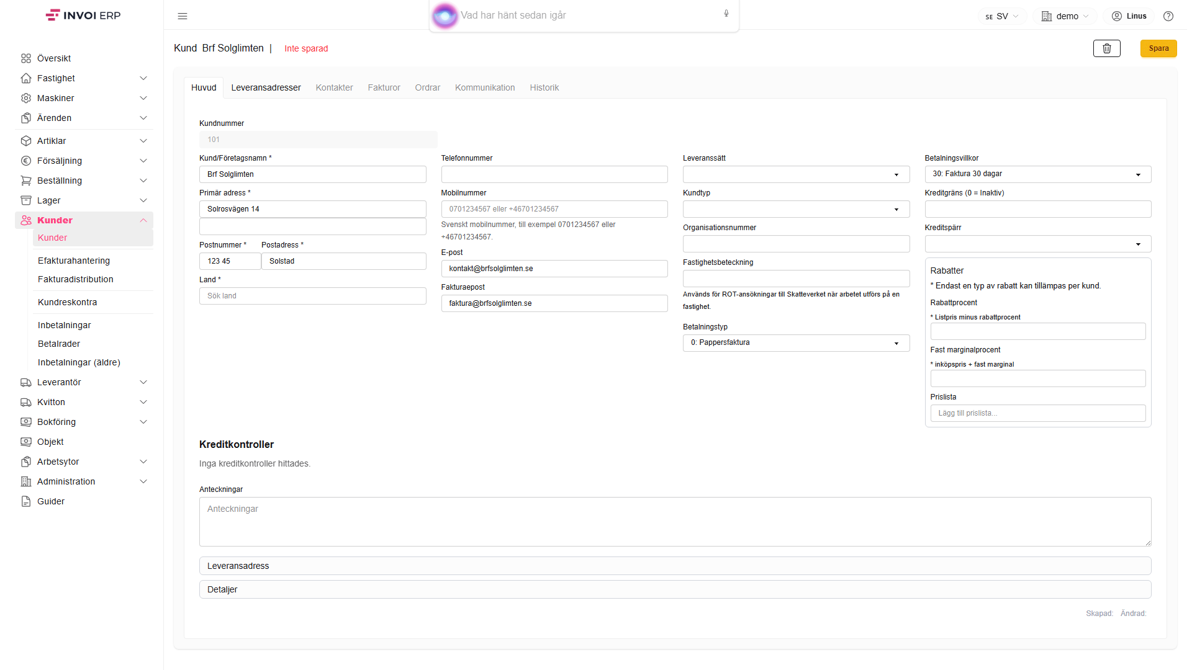Click the Ärenden clipboard icon
Screen dimensions: 1192x670
(x=26, y=118)
